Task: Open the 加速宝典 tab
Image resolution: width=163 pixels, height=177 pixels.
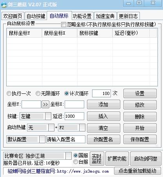Action: 105,16
